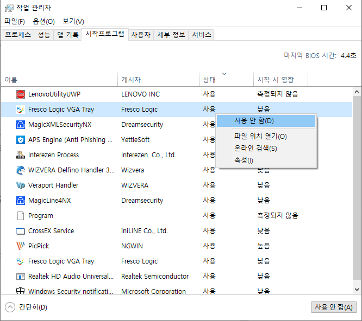This screenshot has width=362, height=321.
Task: Switch to the 세부 정보 tab
Action: pyautogui.click(x=171, y=35)
